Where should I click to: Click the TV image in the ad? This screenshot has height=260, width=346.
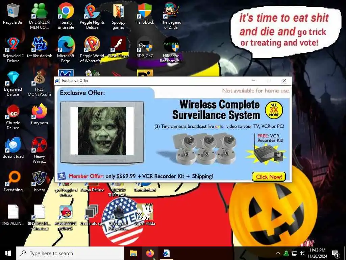pyautogui.click(x=102, y=132)
